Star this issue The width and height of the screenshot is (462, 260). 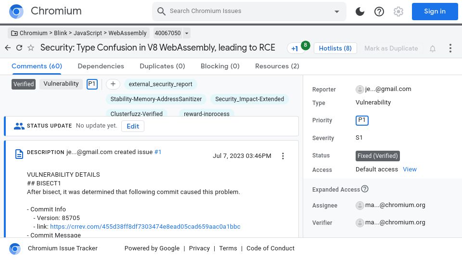[31, 48]
